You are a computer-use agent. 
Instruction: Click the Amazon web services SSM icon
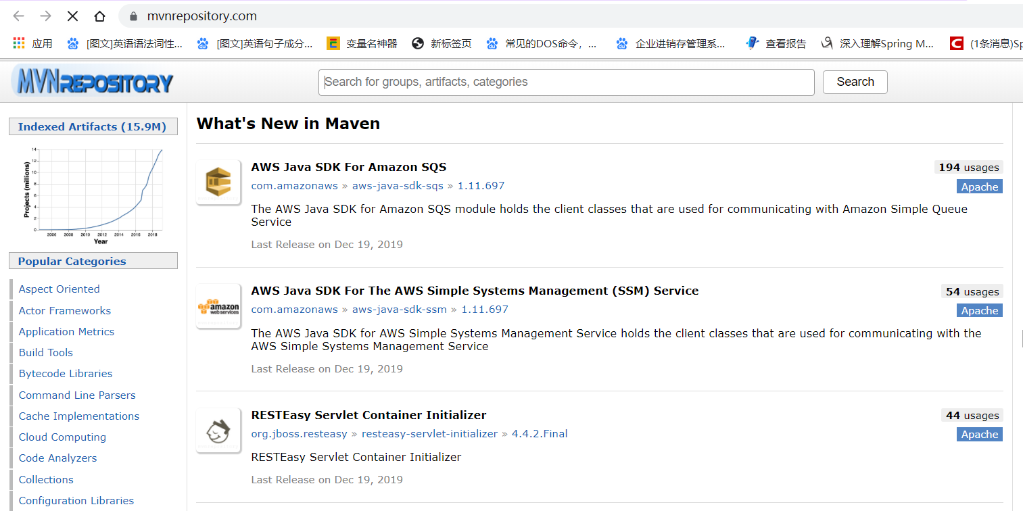click(218, 306)
